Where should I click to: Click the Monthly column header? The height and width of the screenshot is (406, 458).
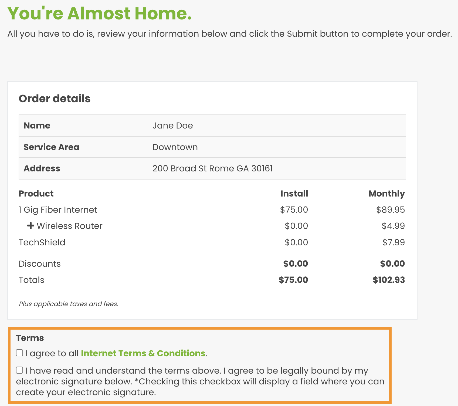(x=386, y=194)
